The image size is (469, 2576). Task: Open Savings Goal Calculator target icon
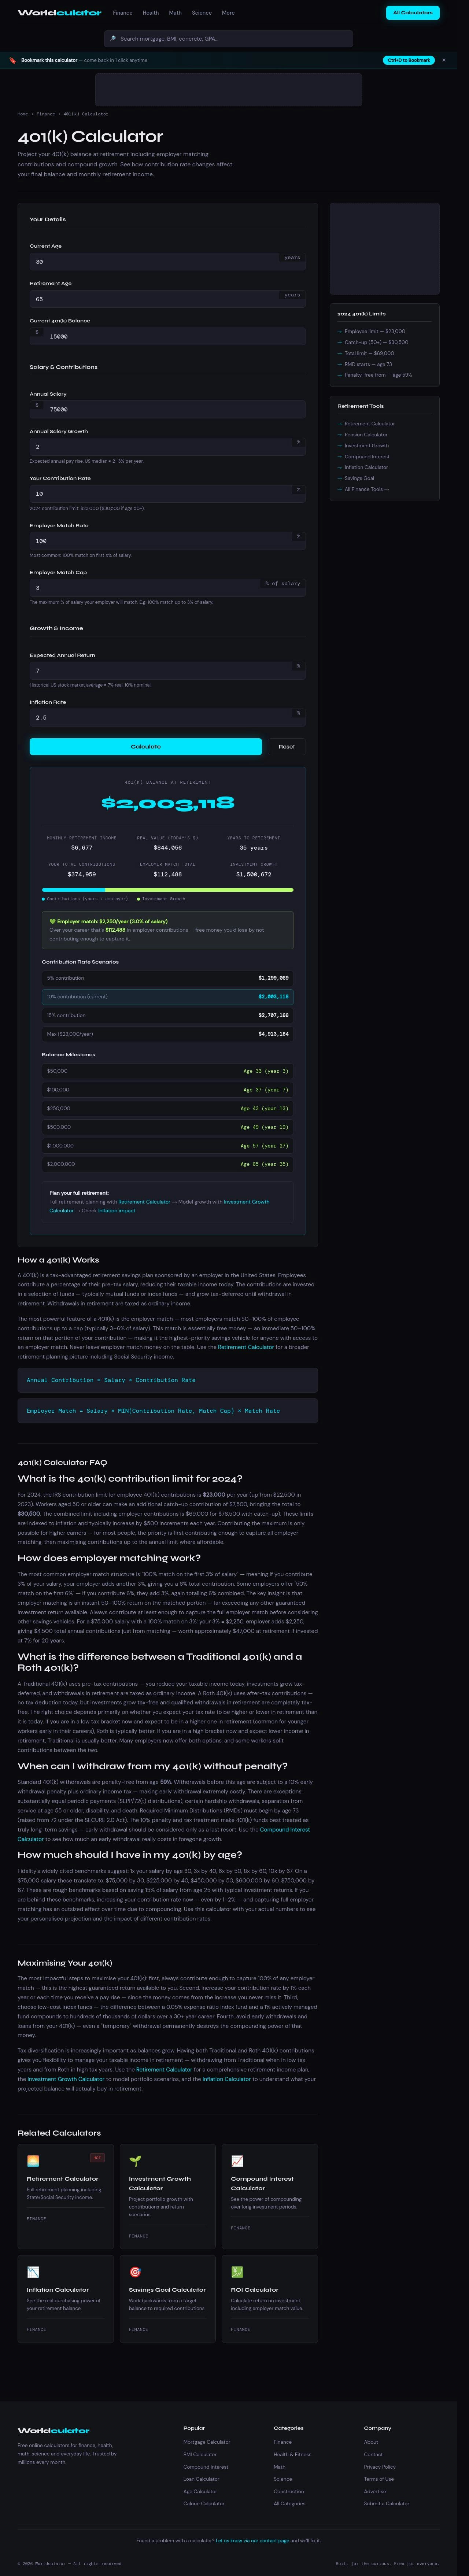pos(135,2271)
